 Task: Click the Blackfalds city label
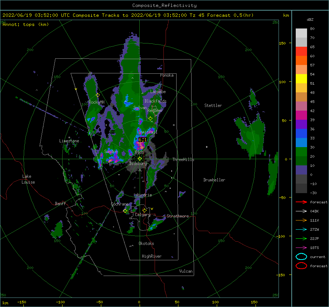click(x=155, y=101)
